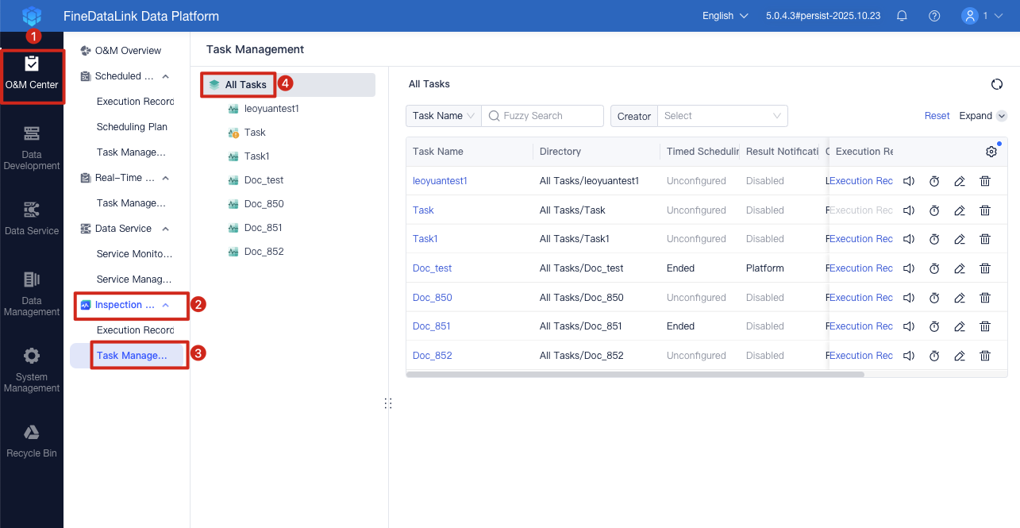Click delete trash icon for Task1 row

[985, 239]
